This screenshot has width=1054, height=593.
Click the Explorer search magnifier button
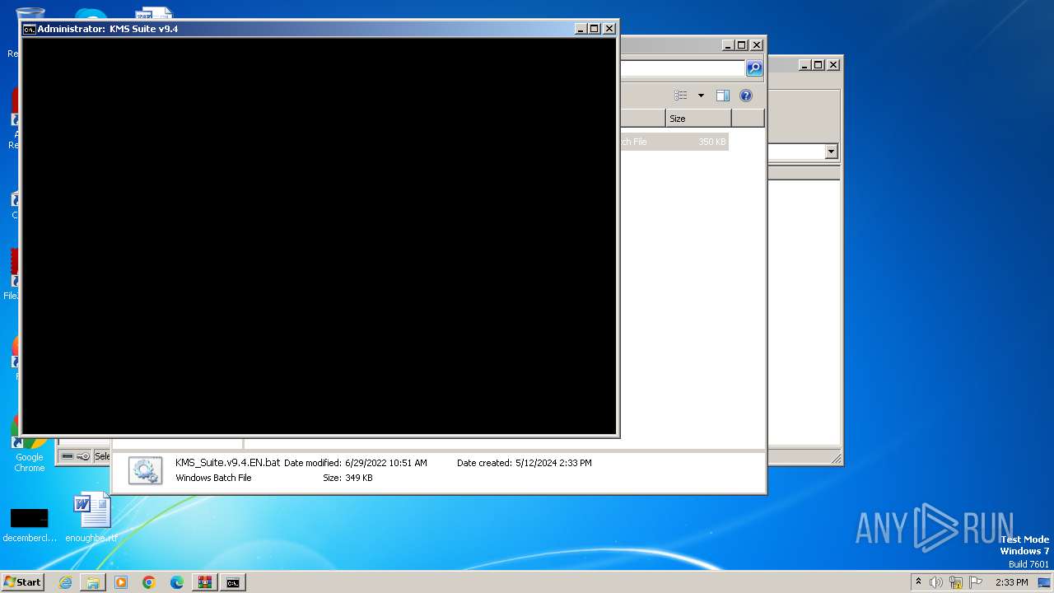[x=754, y=68]
